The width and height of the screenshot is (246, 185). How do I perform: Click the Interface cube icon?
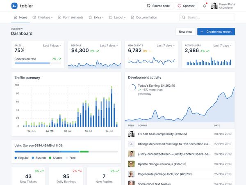click(34, 17)
